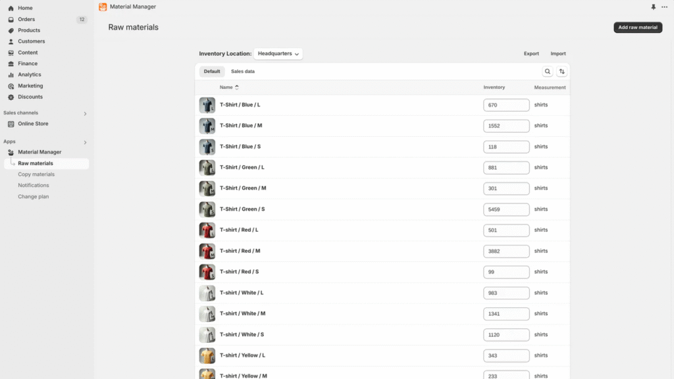Open the Discounts sidebar icon
Viewport: 674px width, 379px height.
tap(11, 97)
